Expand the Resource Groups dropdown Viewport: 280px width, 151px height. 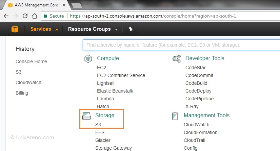(93, 29)
